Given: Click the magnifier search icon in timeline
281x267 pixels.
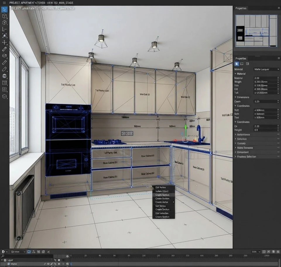Looking at the screenshot, I should (3, 256).
